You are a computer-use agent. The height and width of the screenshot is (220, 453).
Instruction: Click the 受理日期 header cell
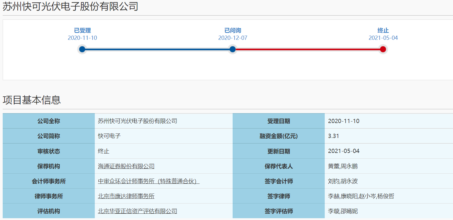(279, 121)
